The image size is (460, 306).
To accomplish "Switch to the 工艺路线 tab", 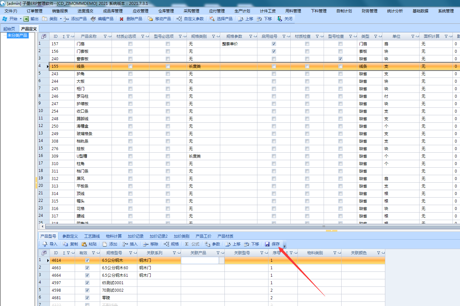I will [x=92, y=236].
